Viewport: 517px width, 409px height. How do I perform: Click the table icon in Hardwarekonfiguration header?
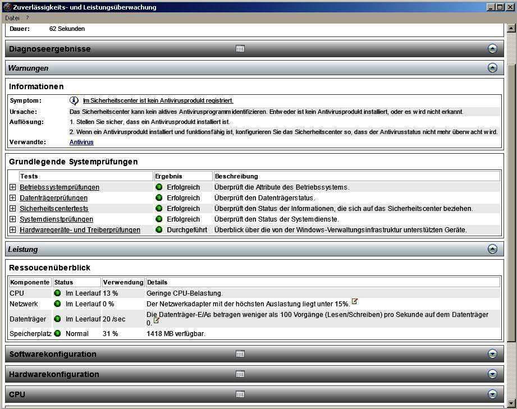[240, 374]
